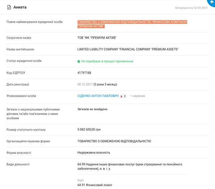Screen dimensions: 215x189
Task: Click the people count badge next to СІДЕНКО
Action: (x=123, y=96)
